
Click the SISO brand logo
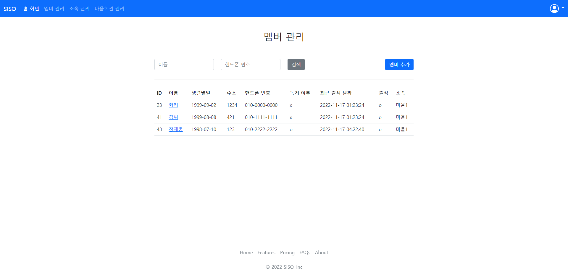pyautogui.click(x=10, y=9)
